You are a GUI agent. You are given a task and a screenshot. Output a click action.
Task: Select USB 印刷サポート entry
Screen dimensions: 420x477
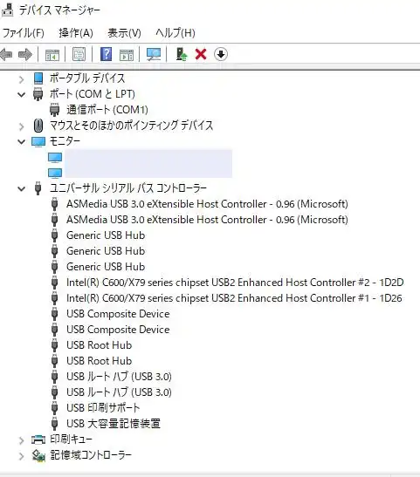[103, 408]
